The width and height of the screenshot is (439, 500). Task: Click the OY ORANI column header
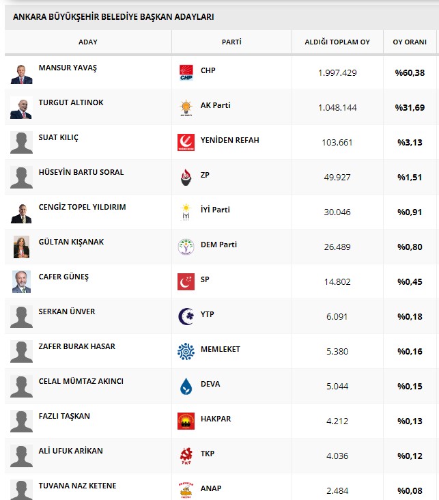tap(410, 42)
